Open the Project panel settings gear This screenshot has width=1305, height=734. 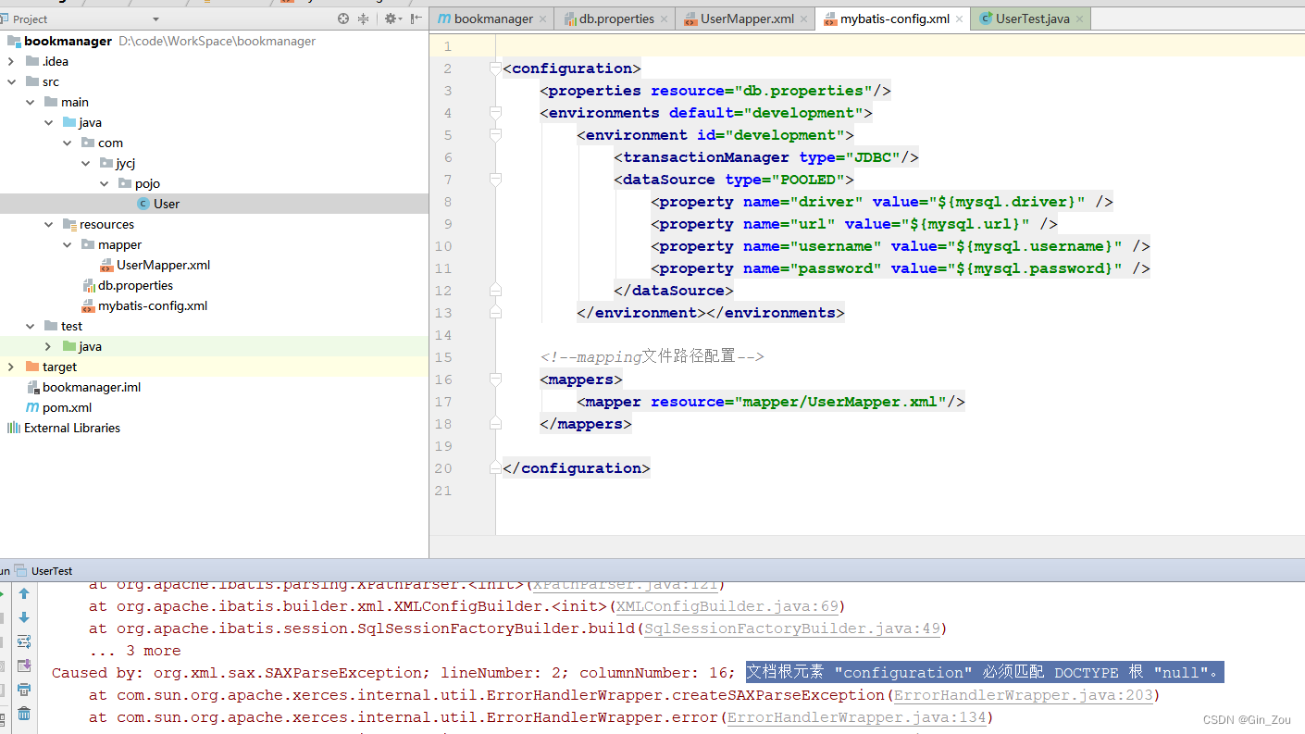click(x=391, y=19)
